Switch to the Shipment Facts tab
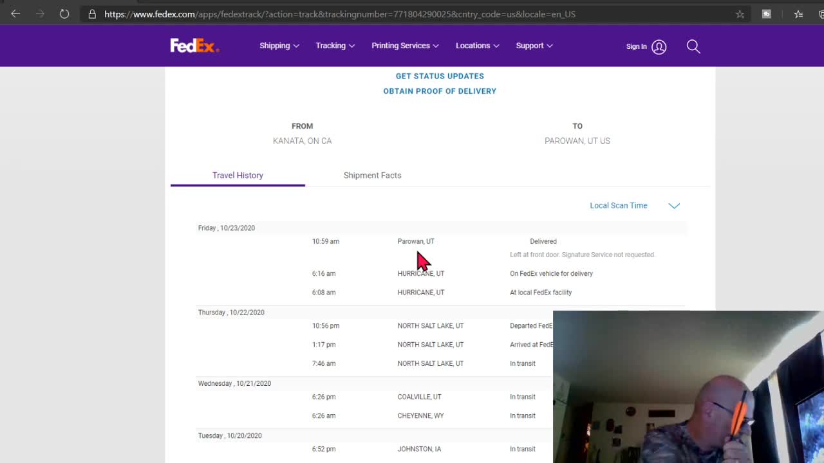This screenshot has height=463, width=824. (x=372, y=175)
